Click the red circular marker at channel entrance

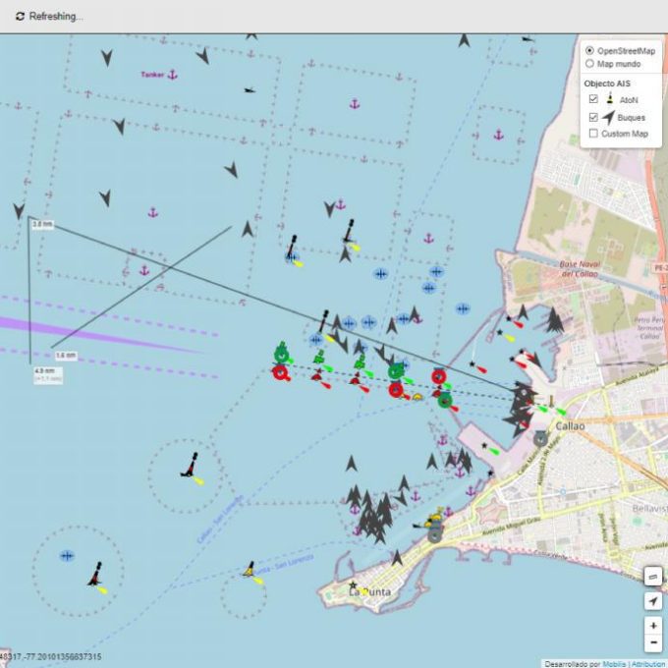(280, 372)
